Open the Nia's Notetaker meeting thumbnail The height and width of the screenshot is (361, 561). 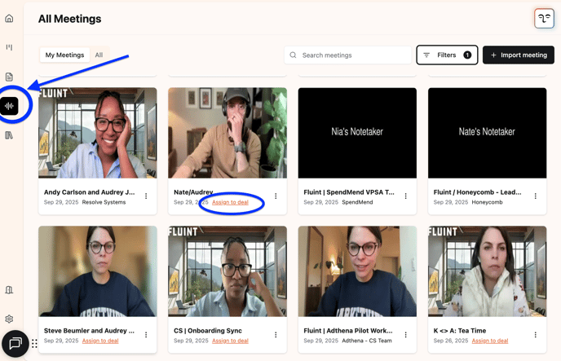pyautogui.click(x=357, y=132)
